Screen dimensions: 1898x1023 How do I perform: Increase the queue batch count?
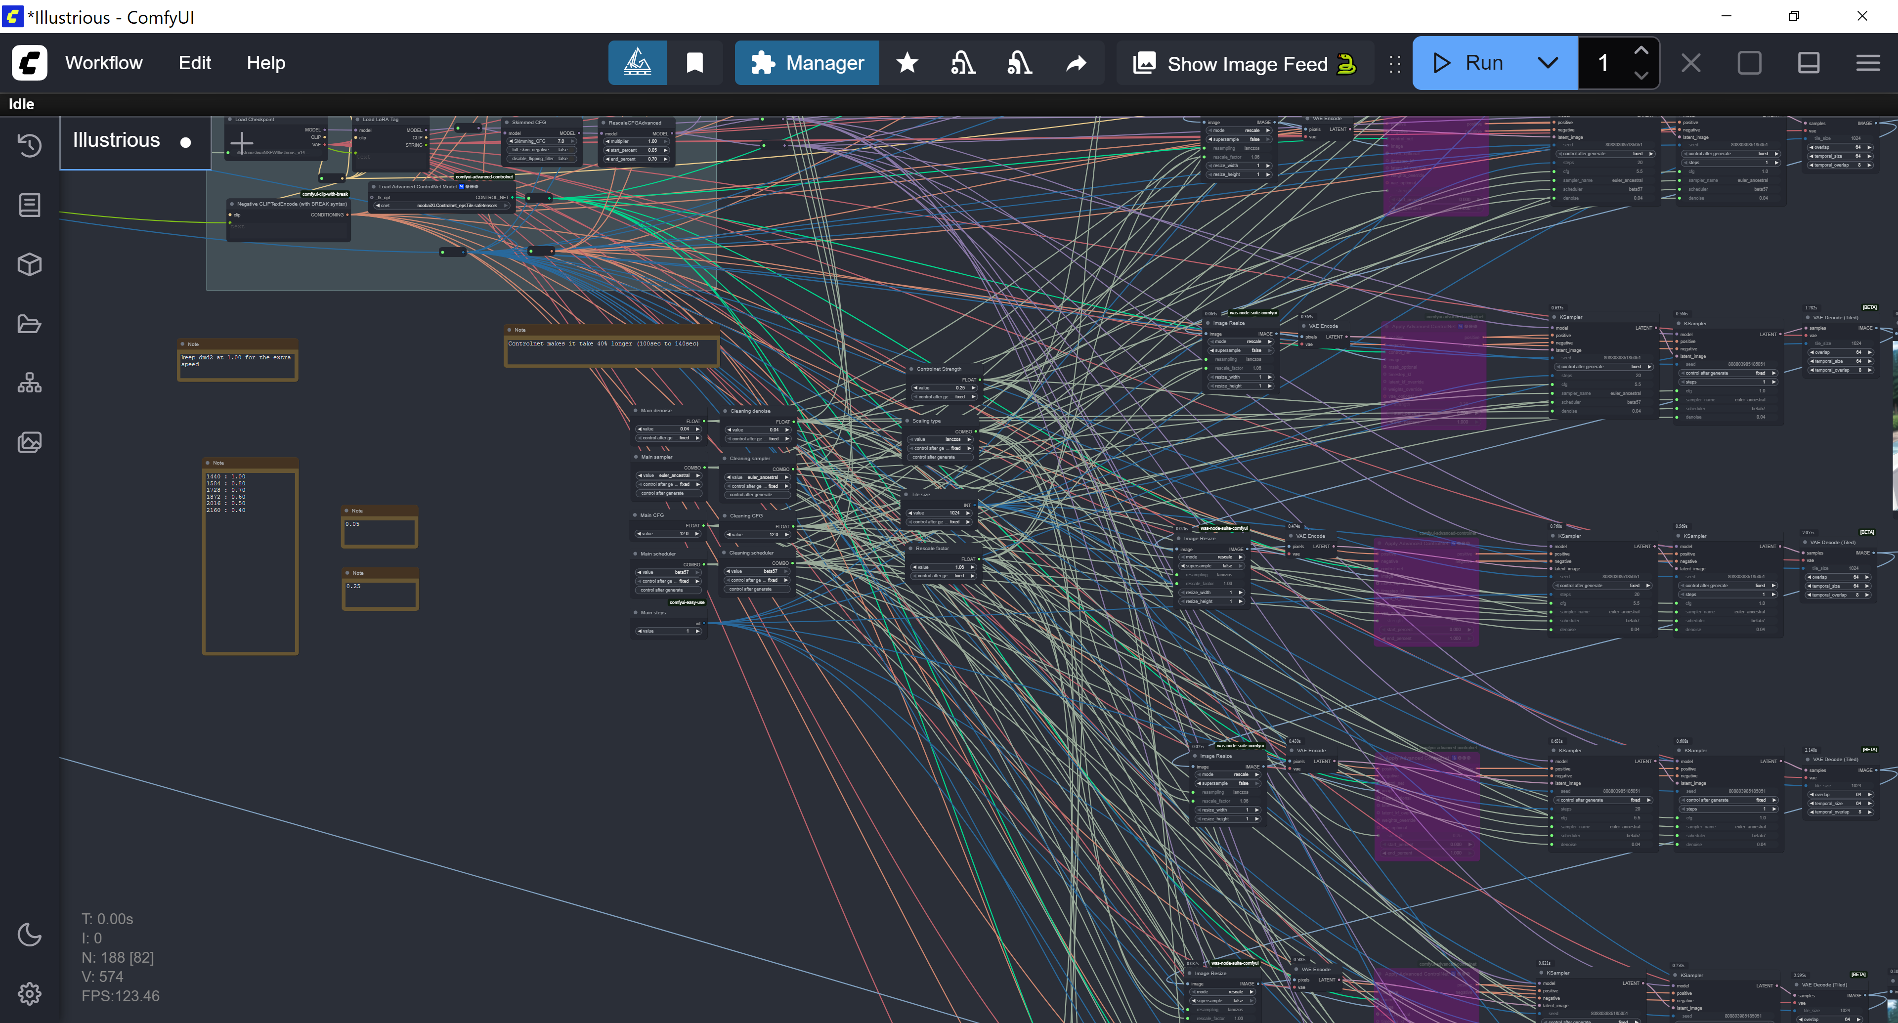pyautogui.click(x=1641, y=51)
